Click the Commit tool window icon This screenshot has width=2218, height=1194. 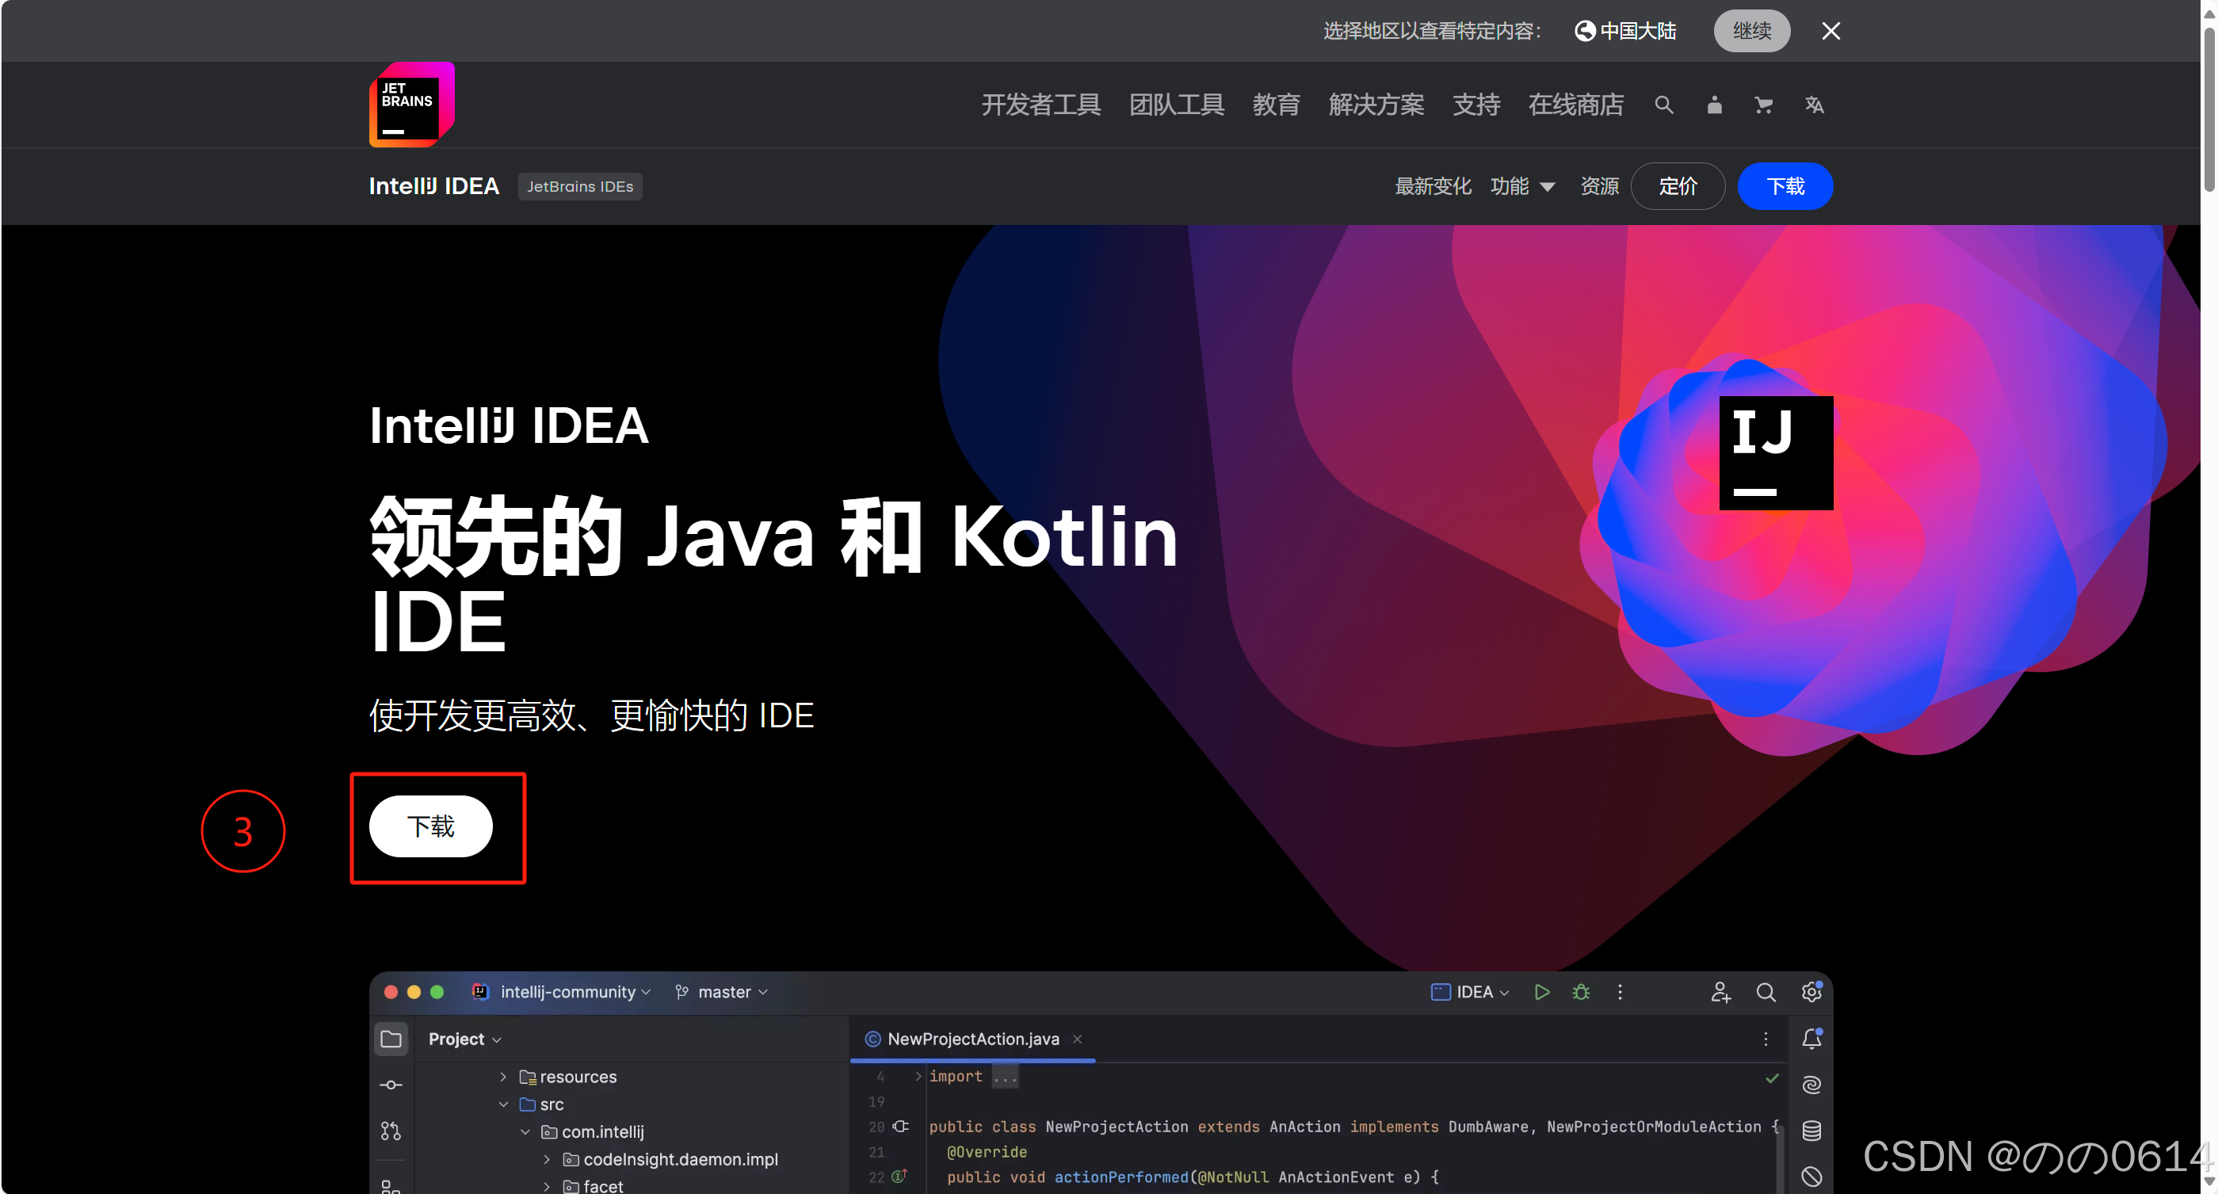[x=391, y=1085]
